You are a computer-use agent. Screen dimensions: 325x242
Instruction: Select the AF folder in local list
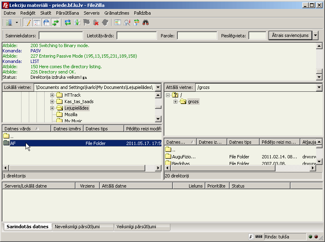coord(82,143)
